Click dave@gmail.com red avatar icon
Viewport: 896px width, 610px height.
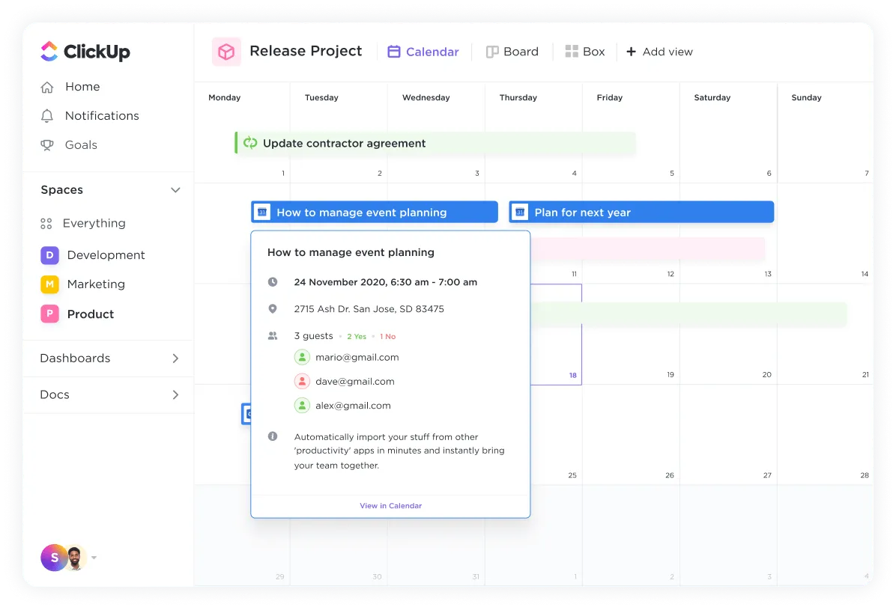click(x=302, y=382)
